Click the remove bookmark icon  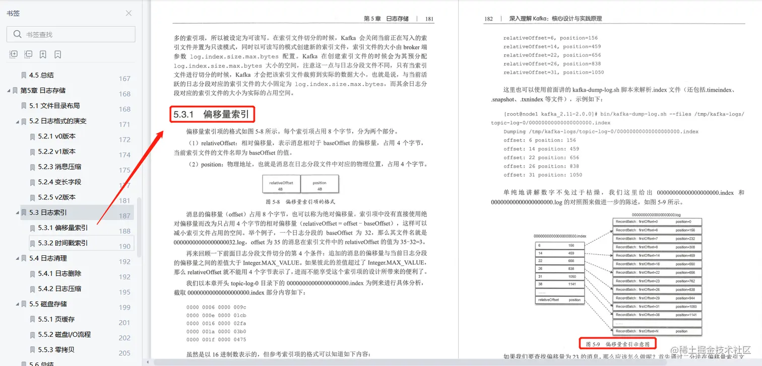[x=56, y=54]
